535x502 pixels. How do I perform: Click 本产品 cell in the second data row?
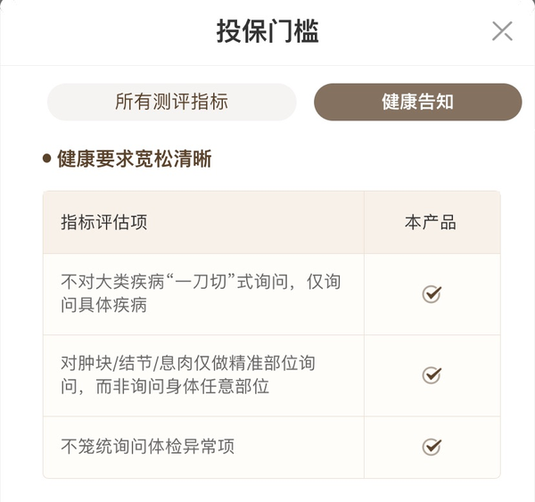click(432, 375)
